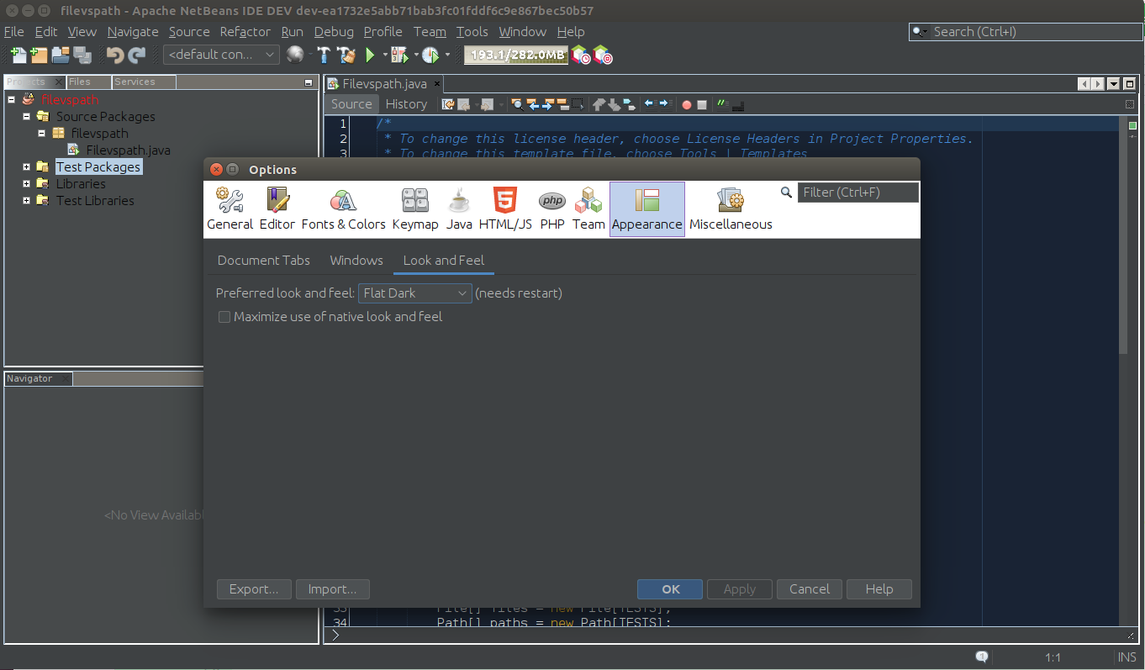Viewport: 1145px width, 670px height.
Task: Click the IDE Search field
Action: coord(1025,32)
